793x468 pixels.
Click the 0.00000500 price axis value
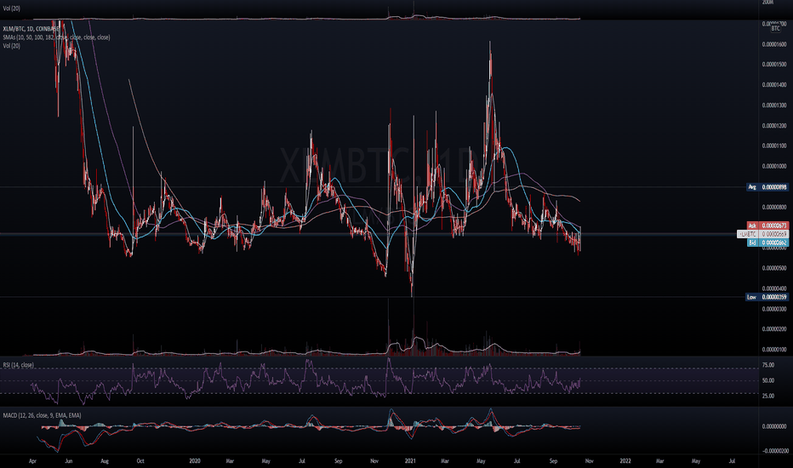[774, 268]
